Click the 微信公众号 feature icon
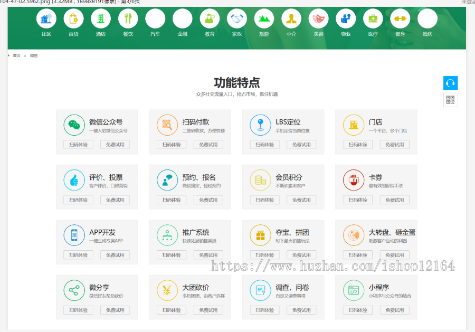Screen dimensions: 475x332 tap(74, 125)
